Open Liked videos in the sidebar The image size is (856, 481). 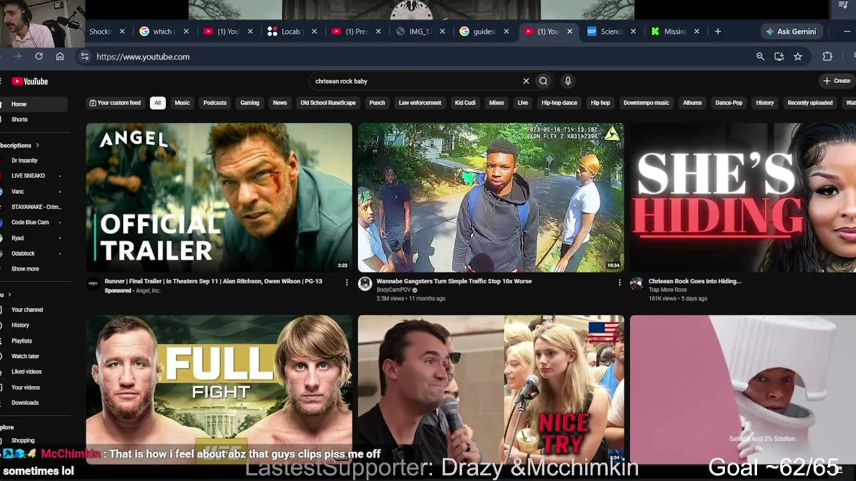pos(26,372)
